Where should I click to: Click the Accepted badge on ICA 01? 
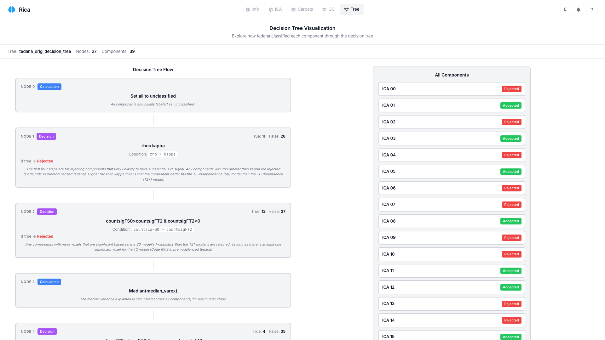pyautogui.click(x=511, y=106)
